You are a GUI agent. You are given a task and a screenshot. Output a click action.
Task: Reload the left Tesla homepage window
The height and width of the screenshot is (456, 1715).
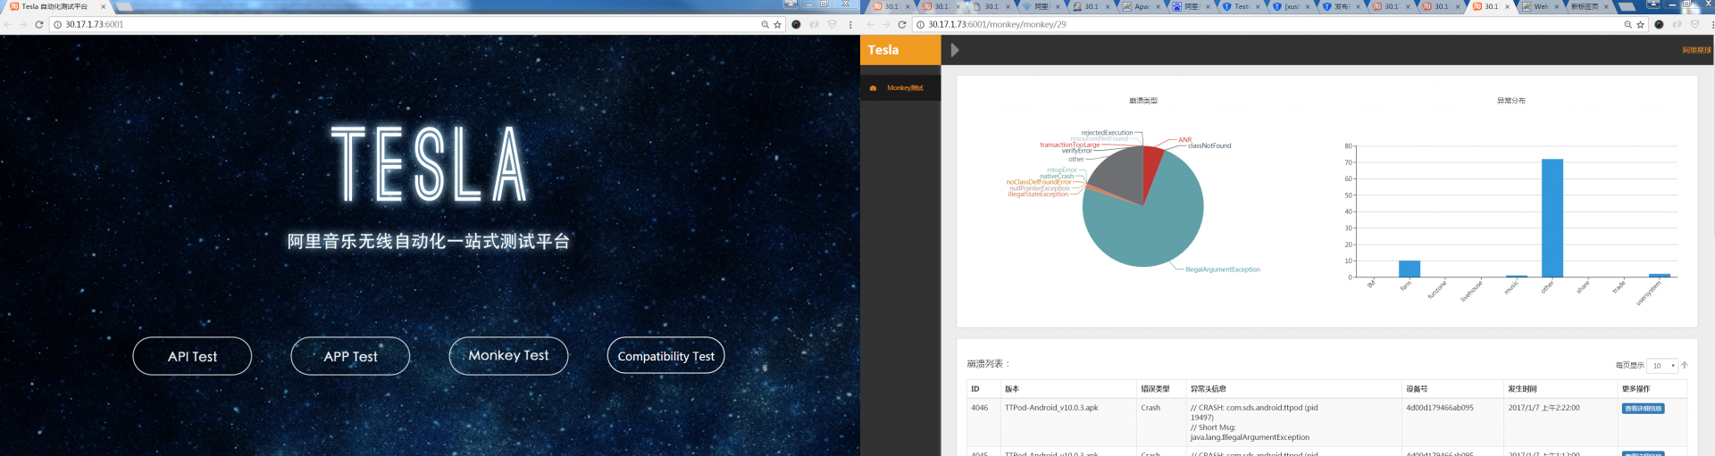pos(39,24)
